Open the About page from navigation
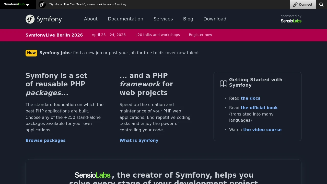This screenshot has height=184, width=327. (91, 19)
